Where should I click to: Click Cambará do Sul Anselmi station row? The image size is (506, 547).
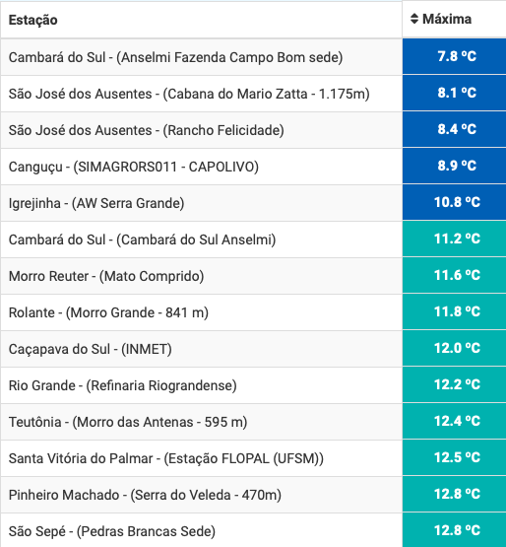(142, 239)
